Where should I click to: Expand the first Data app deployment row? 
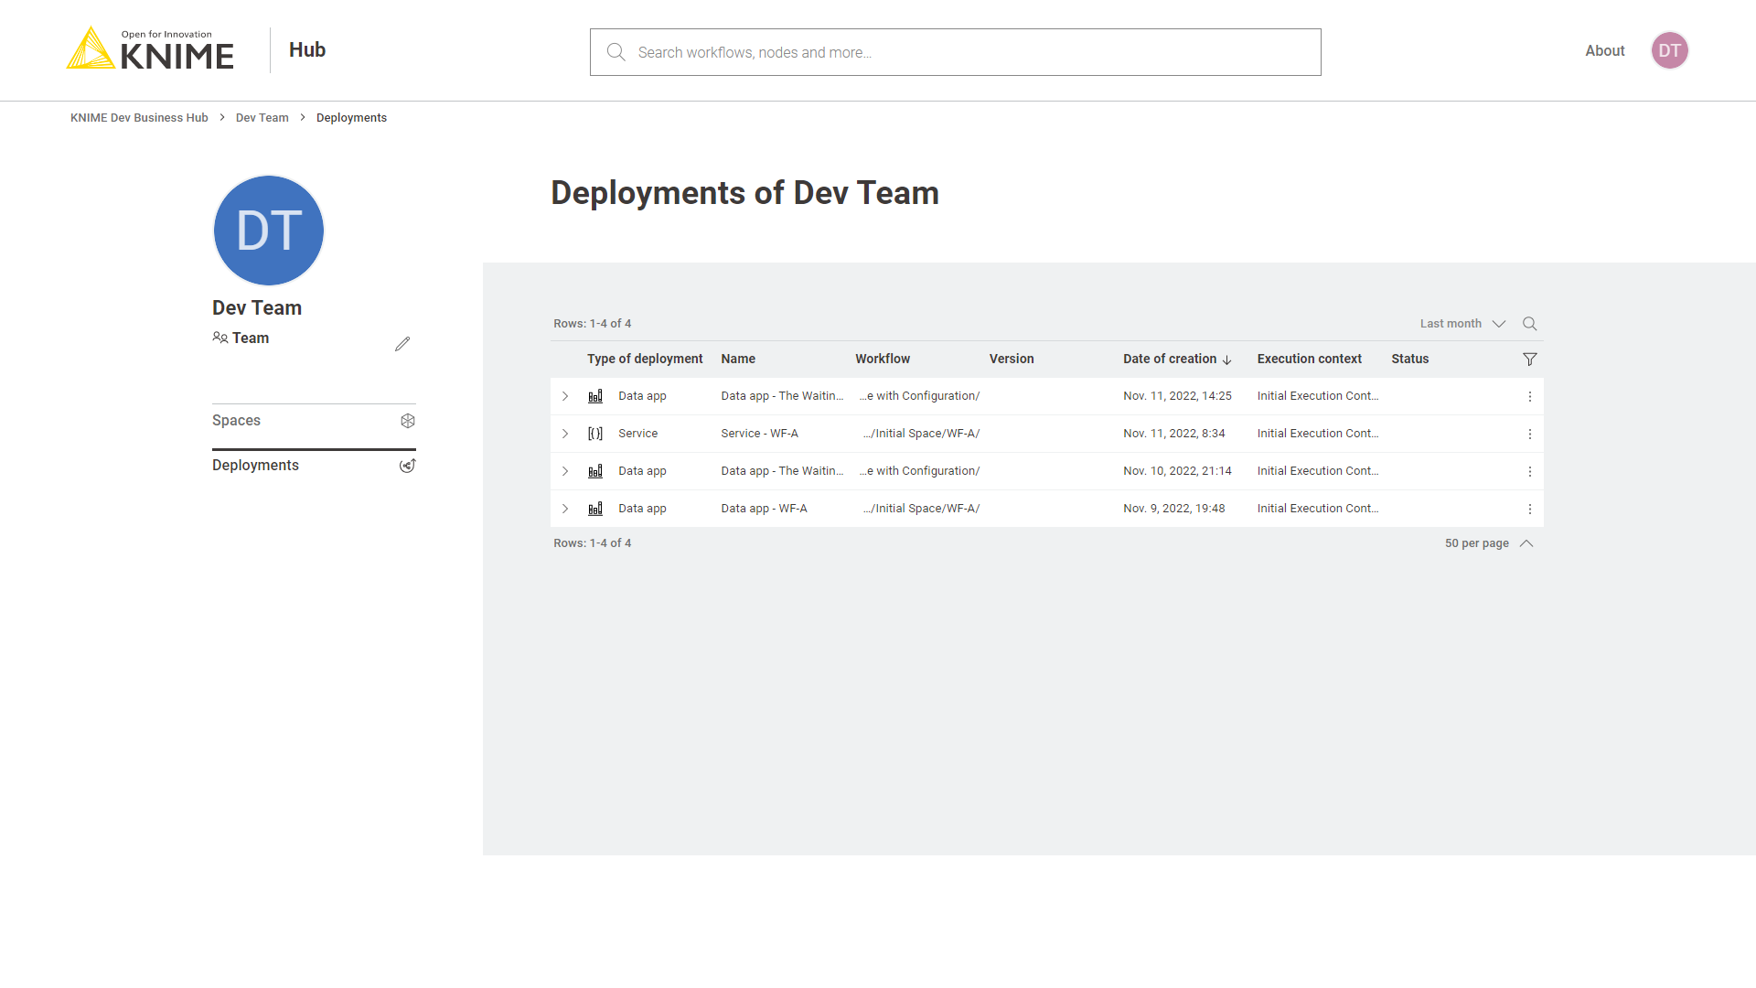[x=563, y=396]
